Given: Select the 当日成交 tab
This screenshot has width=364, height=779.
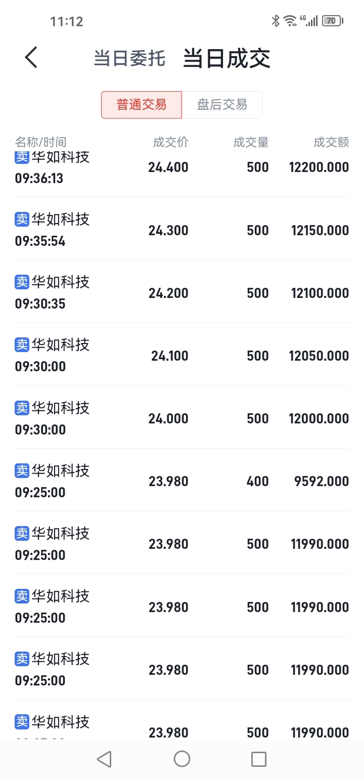Looking at the screenshot, I should click(x=226, y=58).
